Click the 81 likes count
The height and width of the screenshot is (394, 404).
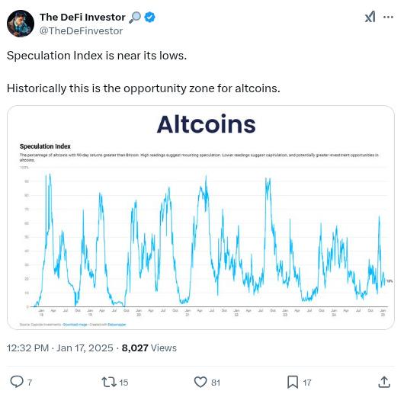pos(216,383)
